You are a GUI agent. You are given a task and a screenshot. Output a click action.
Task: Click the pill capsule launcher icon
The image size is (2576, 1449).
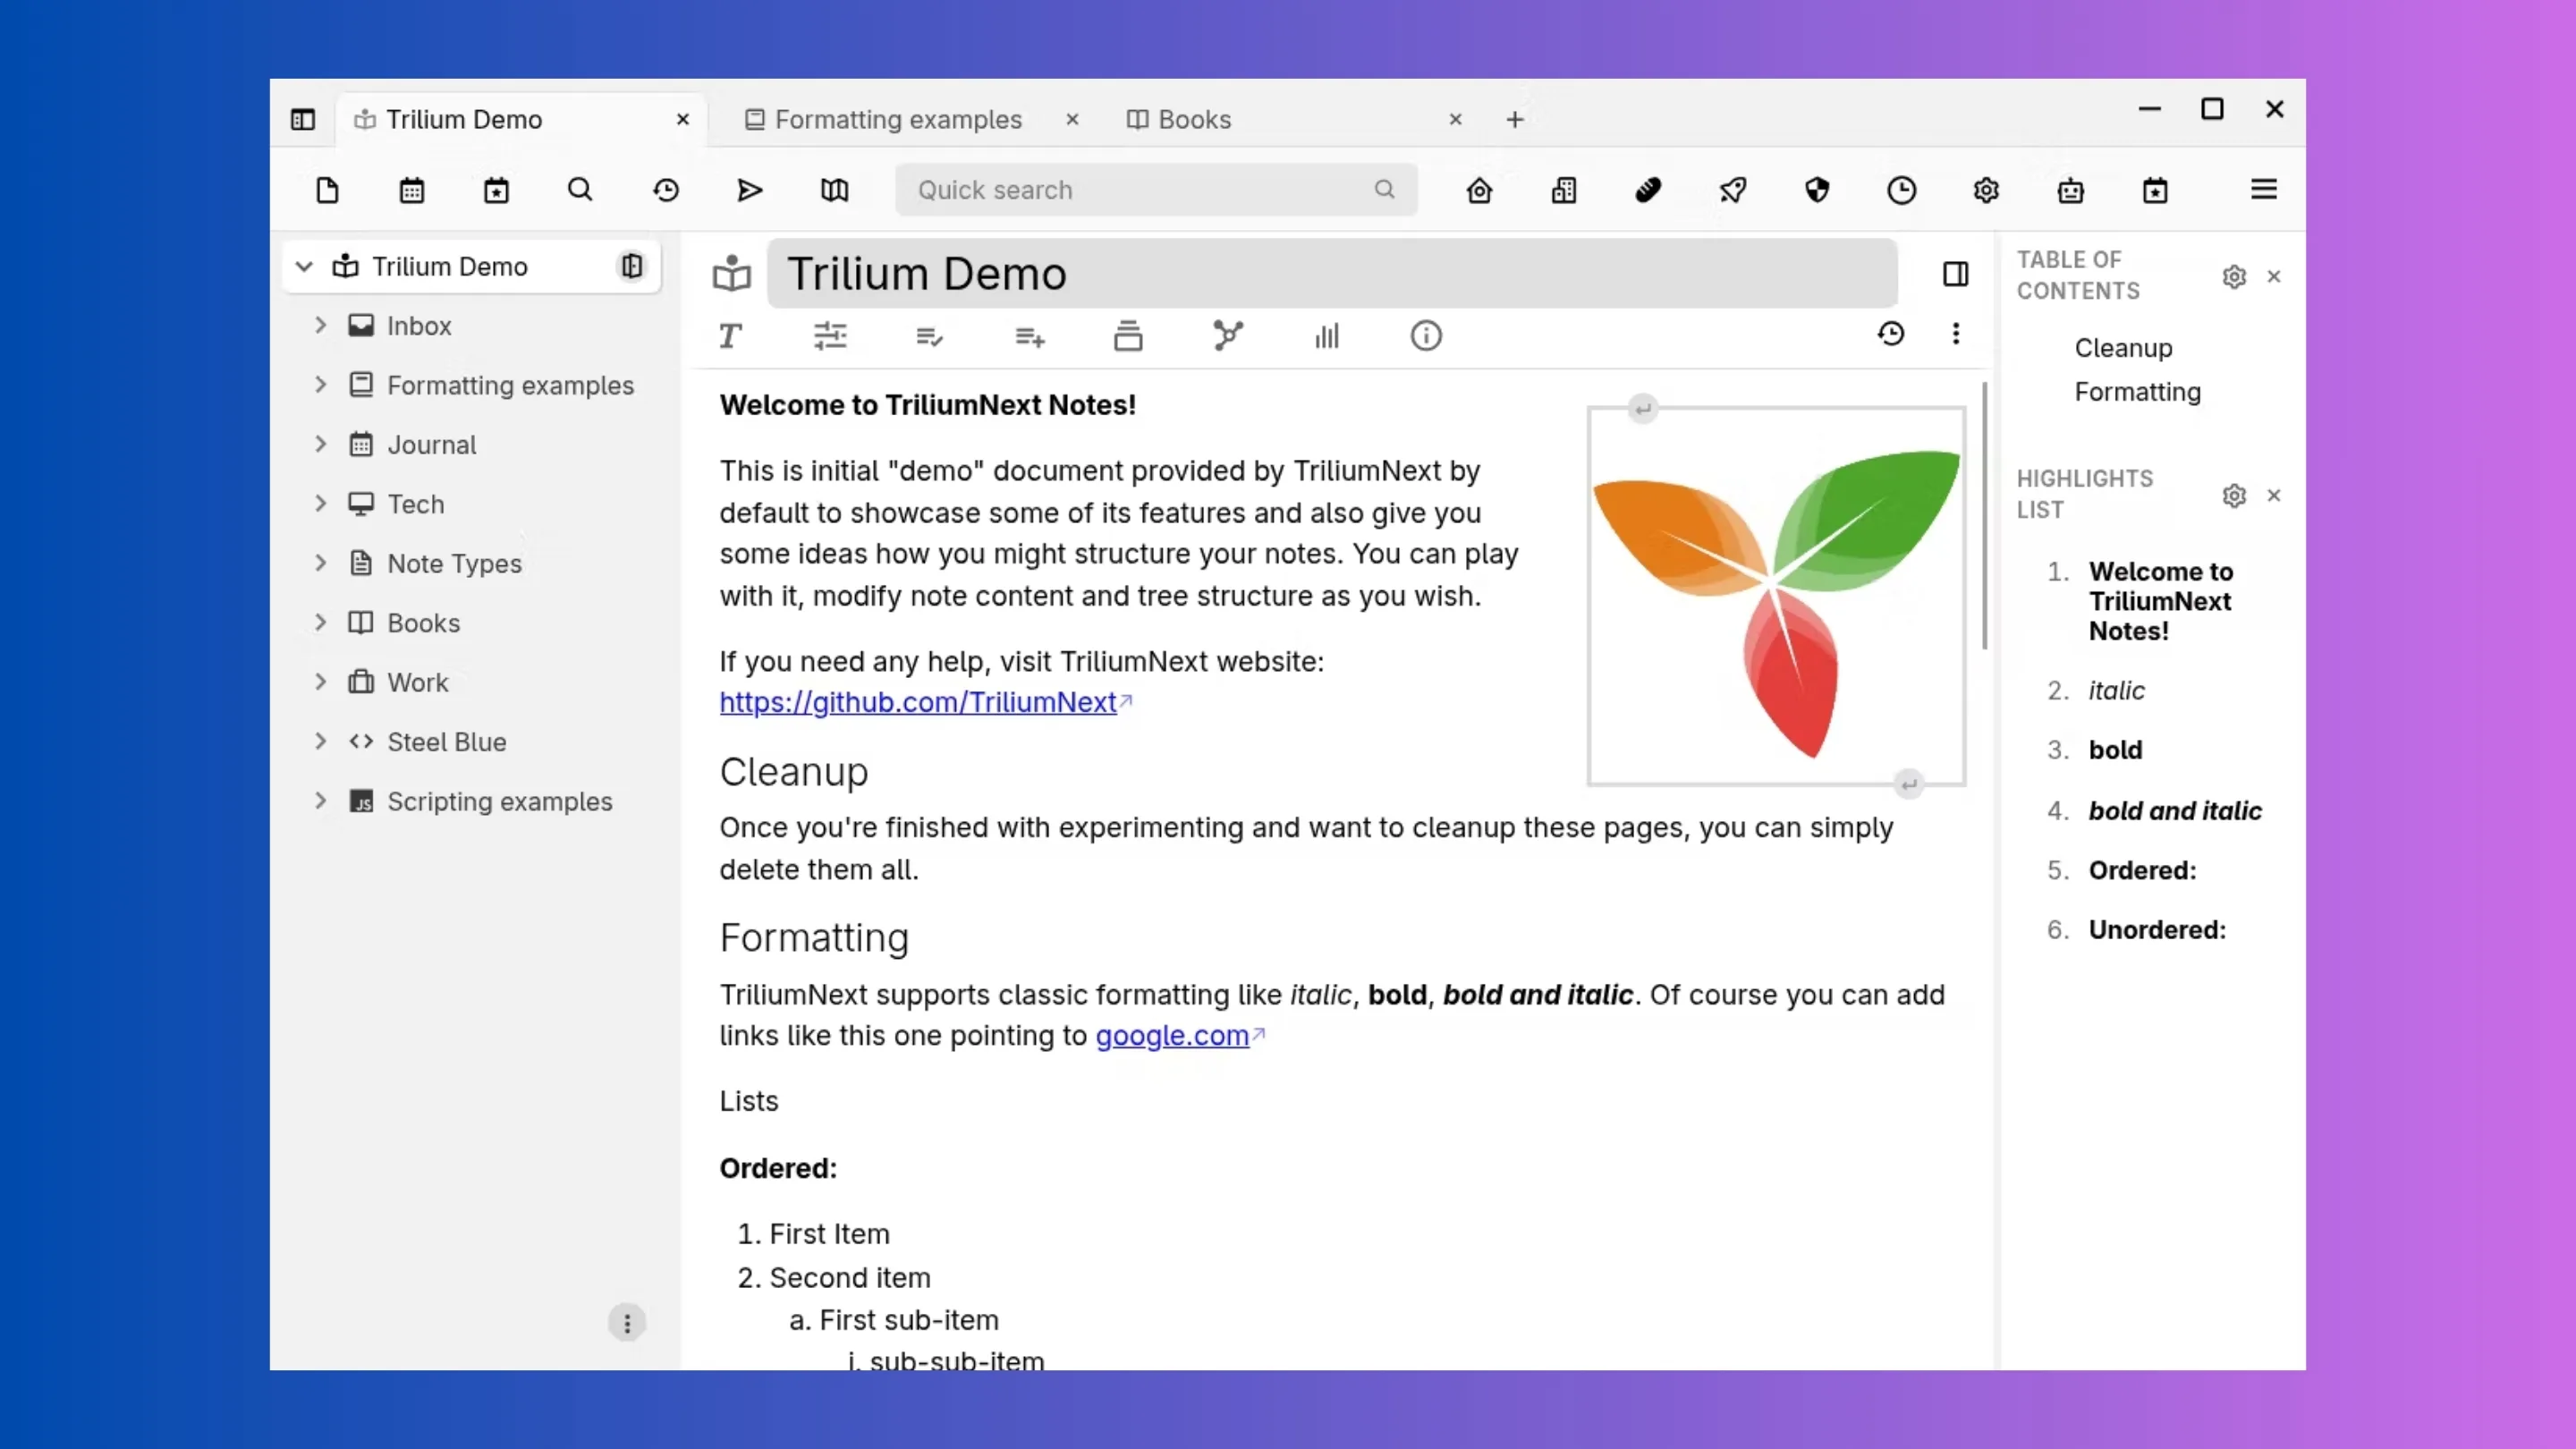[x=1648, y=190]
